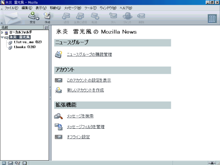
Task: Click the newsgroup subscription icon
Action: (59, 54)
